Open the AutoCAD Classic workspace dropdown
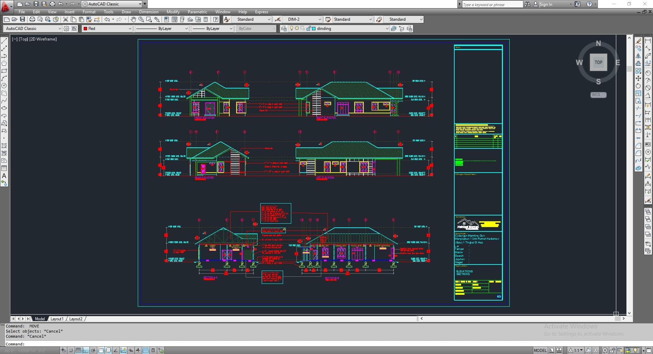 (x=33, y=29)
